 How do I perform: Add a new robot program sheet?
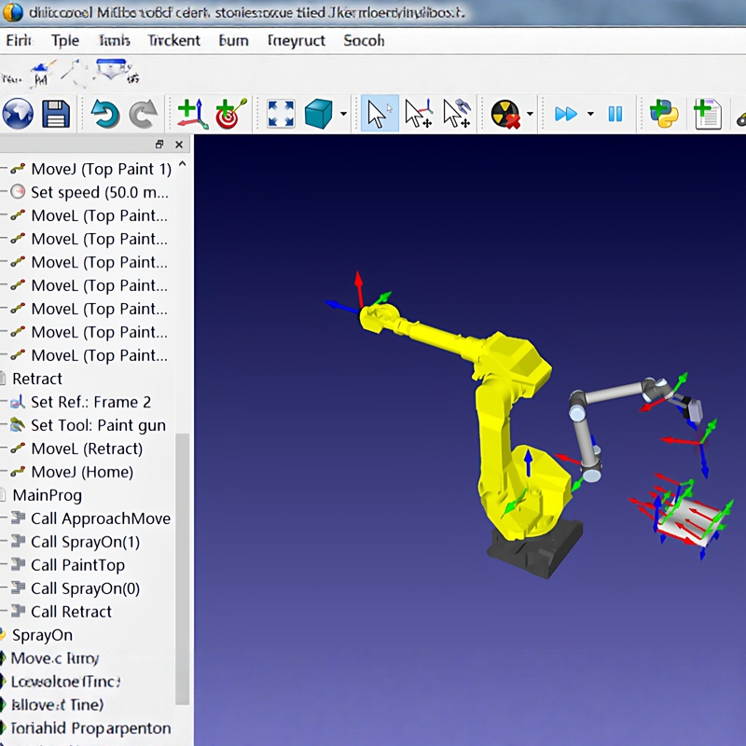[x=708, y=114]
